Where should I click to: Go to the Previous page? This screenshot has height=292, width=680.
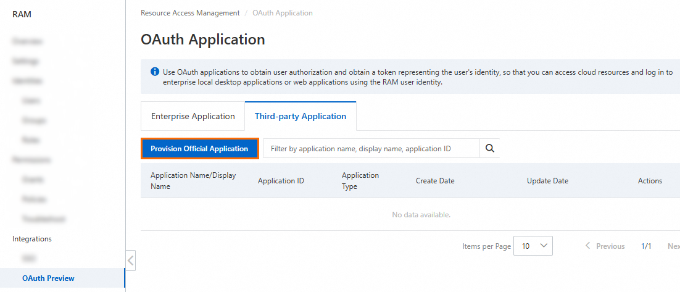(605, 246)
